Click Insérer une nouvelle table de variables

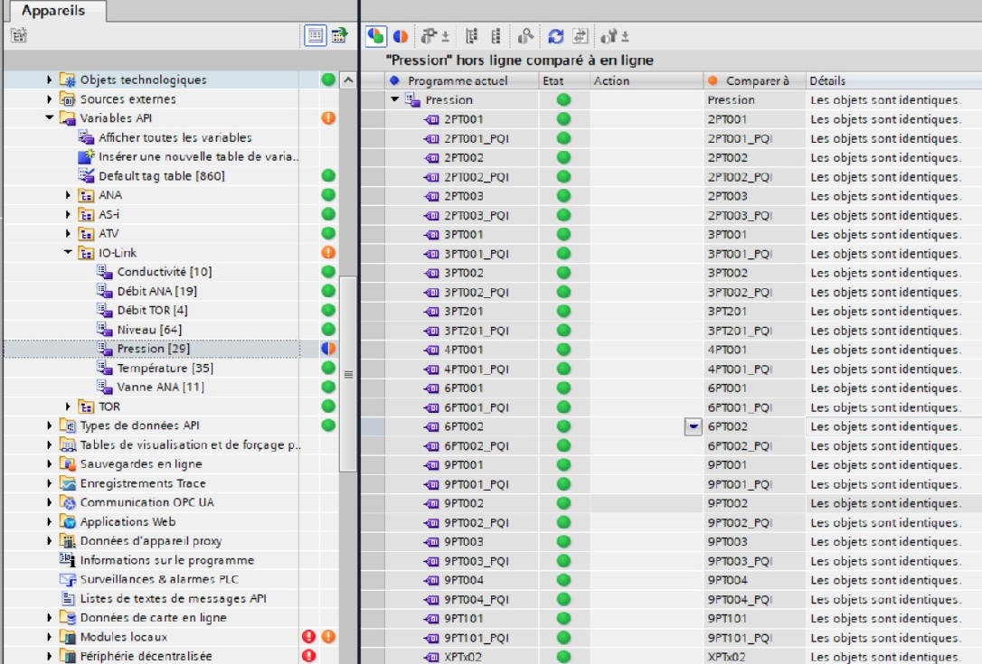pyautogui.click(x=198, y=157)
